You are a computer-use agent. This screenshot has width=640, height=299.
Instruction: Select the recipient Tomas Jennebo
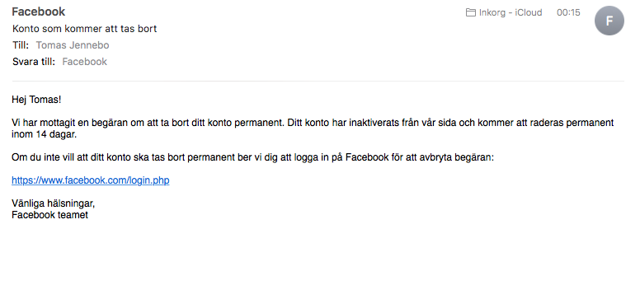(73, 45)
